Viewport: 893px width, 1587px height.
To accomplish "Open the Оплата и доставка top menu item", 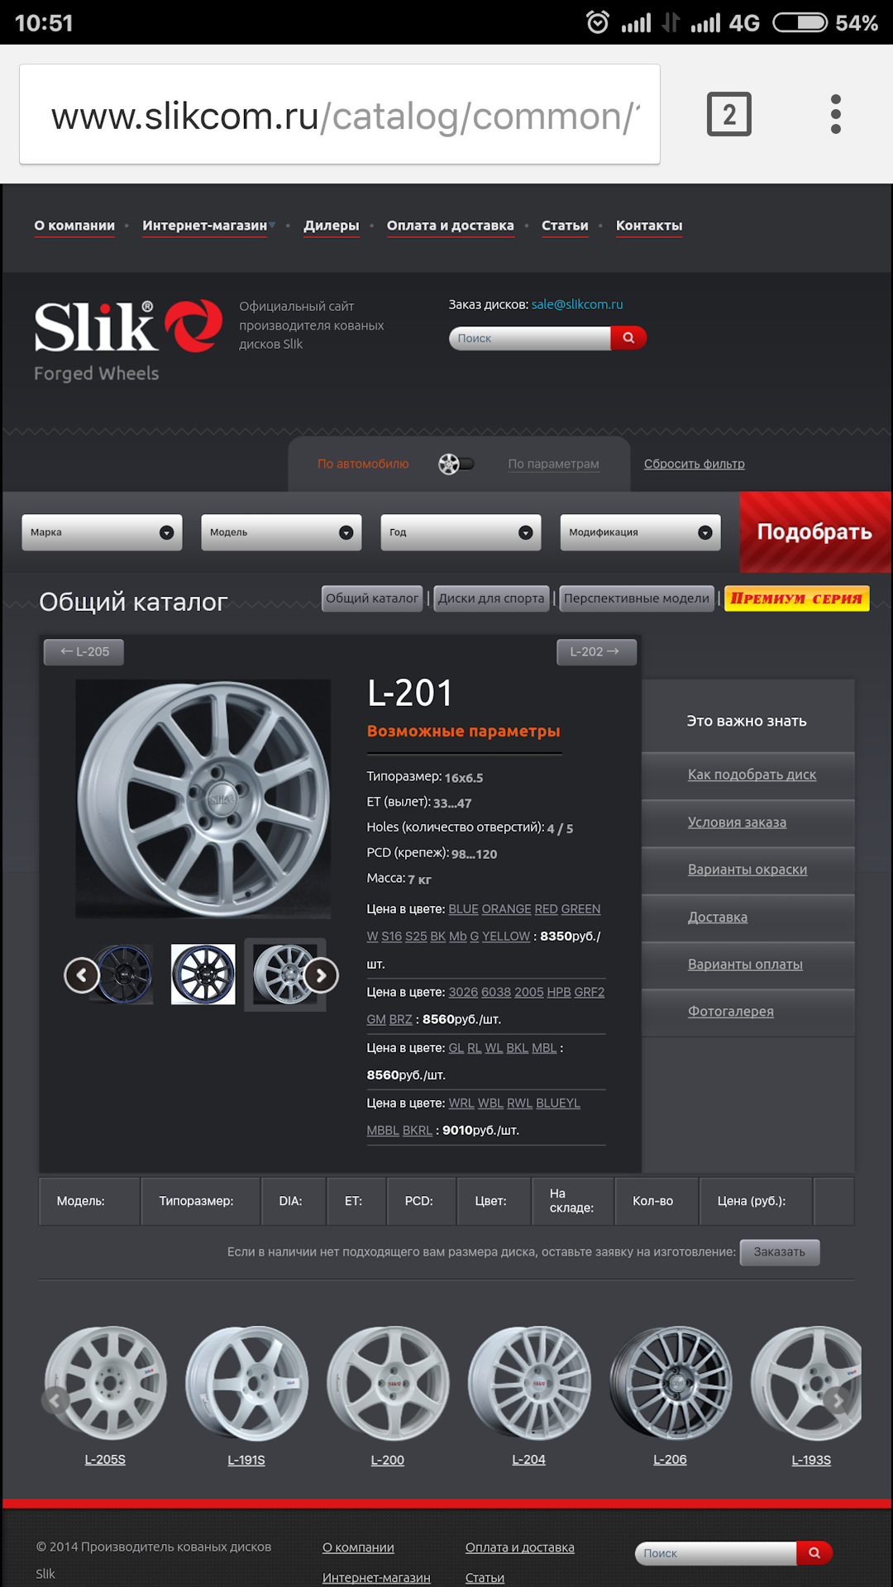I will click(x=450, y=226).
